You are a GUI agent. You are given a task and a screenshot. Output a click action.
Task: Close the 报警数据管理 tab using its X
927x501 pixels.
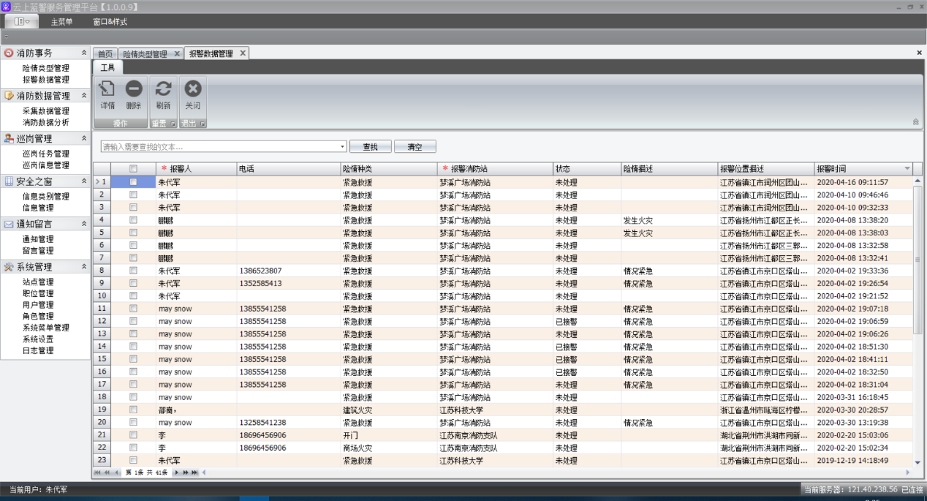click(243, 53)
